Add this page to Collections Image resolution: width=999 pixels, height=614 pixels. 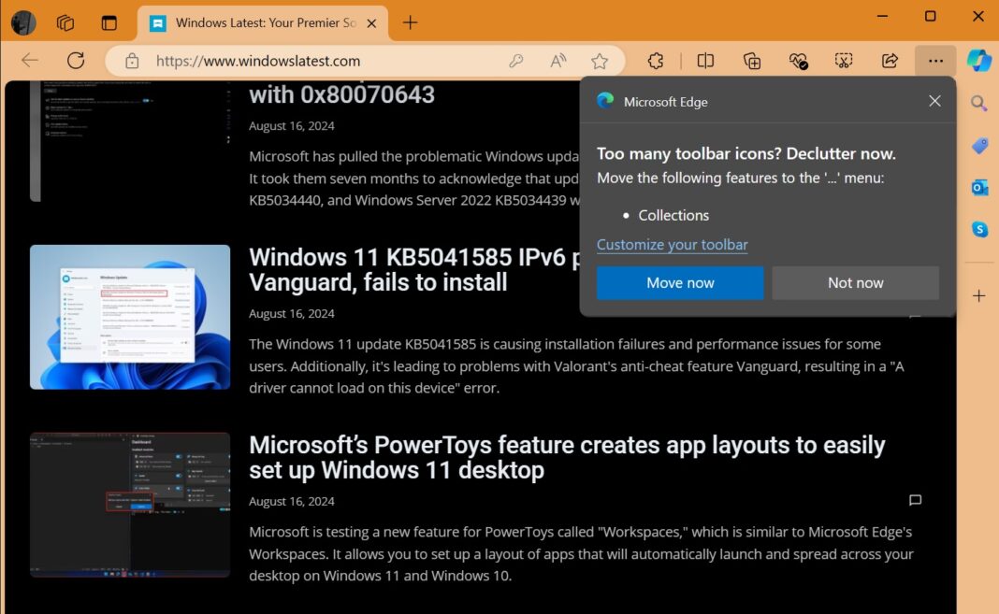point(751,60)
